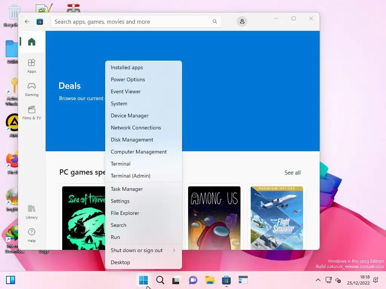Click the back arrow in Microsoft Store
Viewport: 386px width, 289px height.
click(x=27, y=21)
